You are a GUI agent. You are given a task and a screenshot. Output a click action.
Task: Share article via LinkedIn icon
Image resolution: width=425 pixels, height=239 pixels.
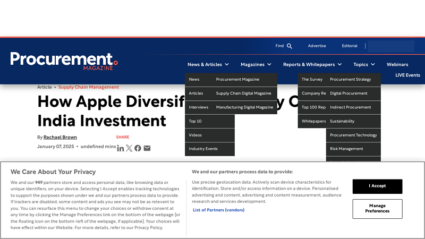click(121, 148)
